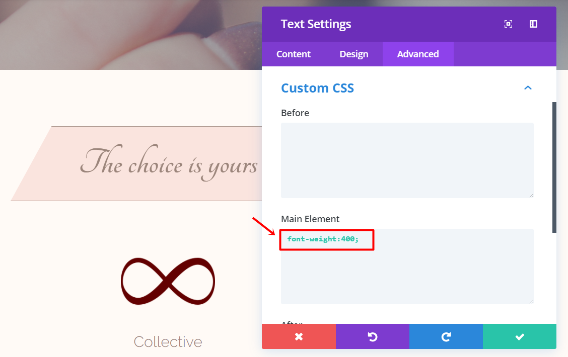Discard changes with the red X button

click(x=299, y=336)
